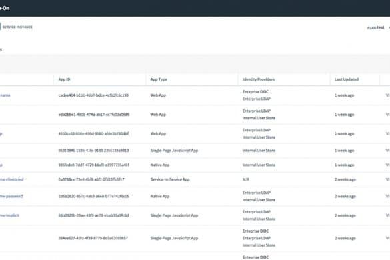Click the App ID column header
The height and width of the screenshot is (260, 390).
[64, 79]
